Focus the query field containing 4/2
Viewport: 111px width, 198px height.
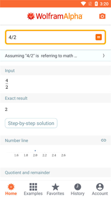56,37
